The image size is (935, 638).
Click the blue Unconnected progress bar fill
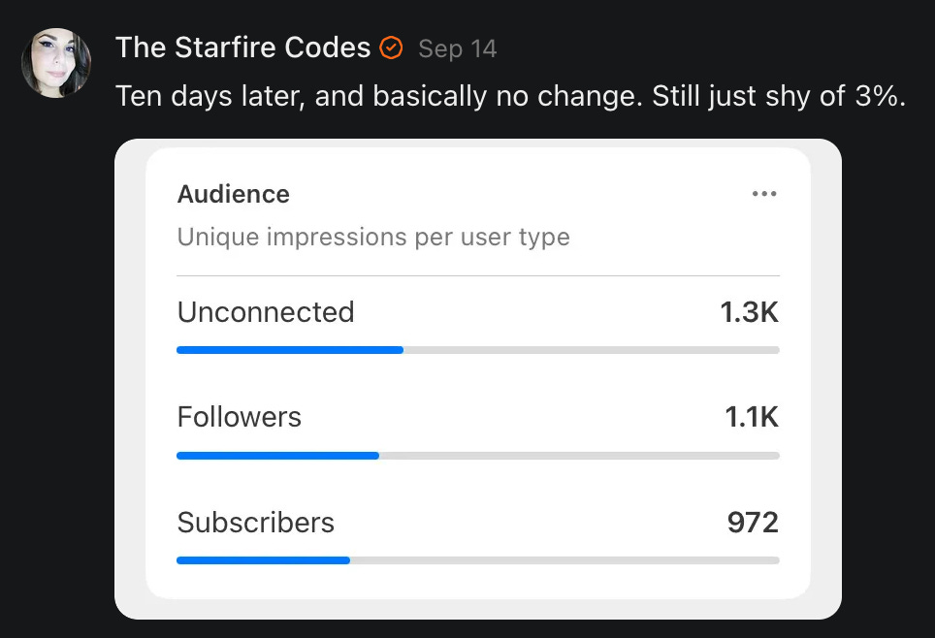point(289,350)
